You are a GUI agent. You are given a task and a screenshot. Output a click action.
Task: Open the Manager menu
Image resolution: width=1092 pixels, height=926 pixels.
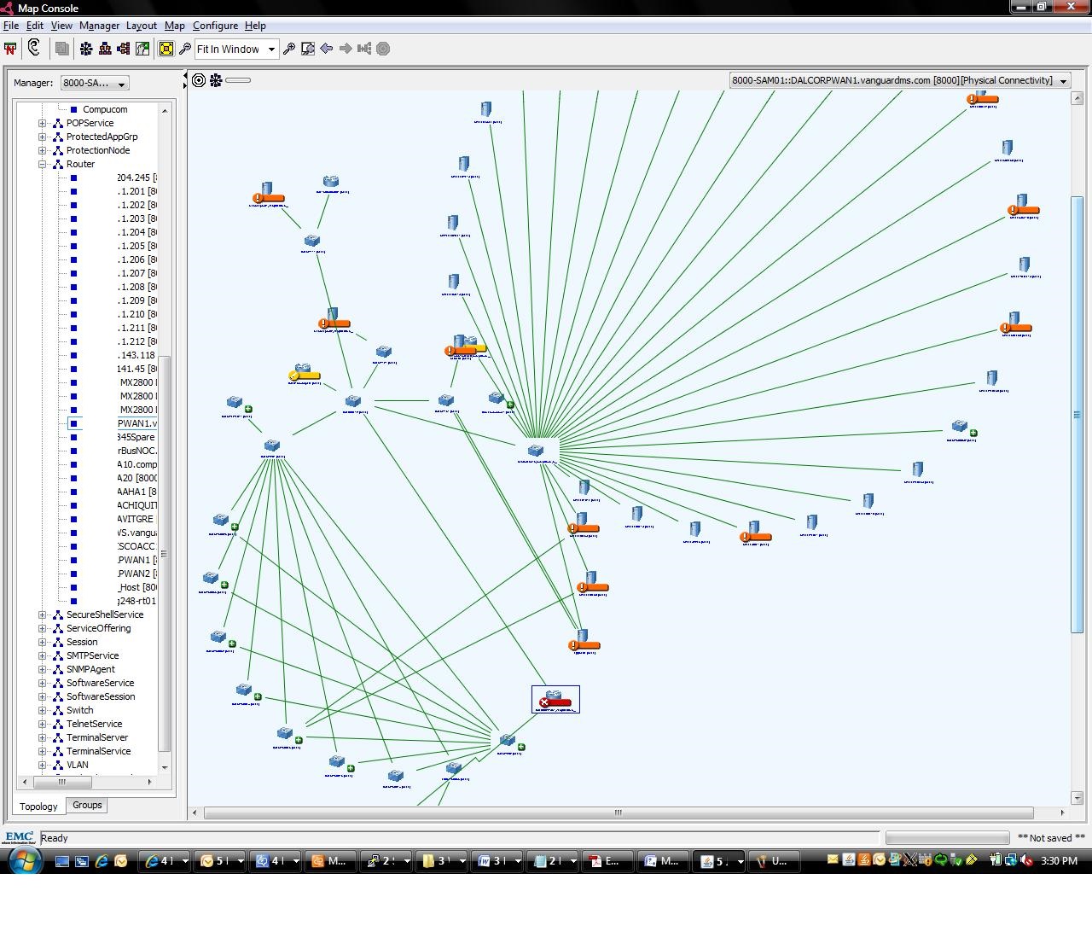coord(99,26)
